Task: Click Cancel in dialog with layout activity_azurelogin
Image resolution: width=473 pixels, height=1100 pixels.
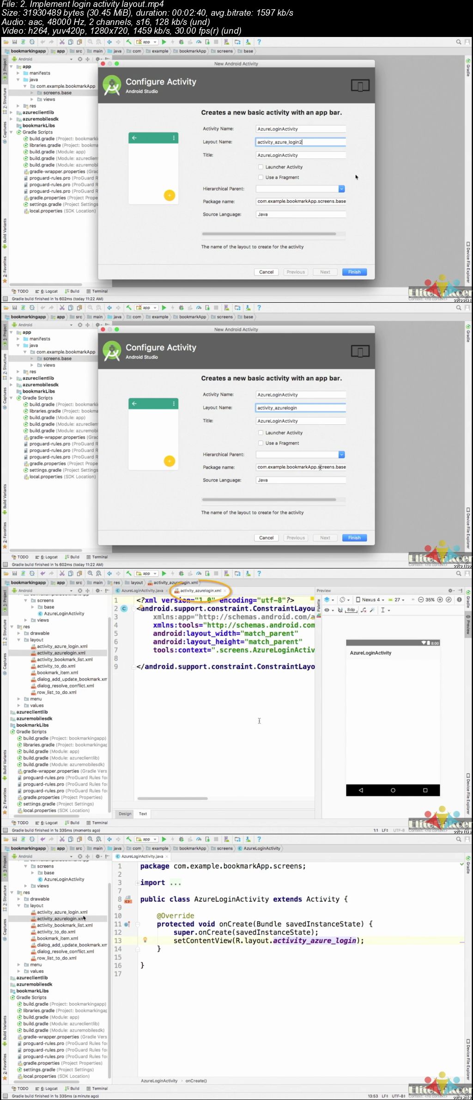Action: (267, 538)
